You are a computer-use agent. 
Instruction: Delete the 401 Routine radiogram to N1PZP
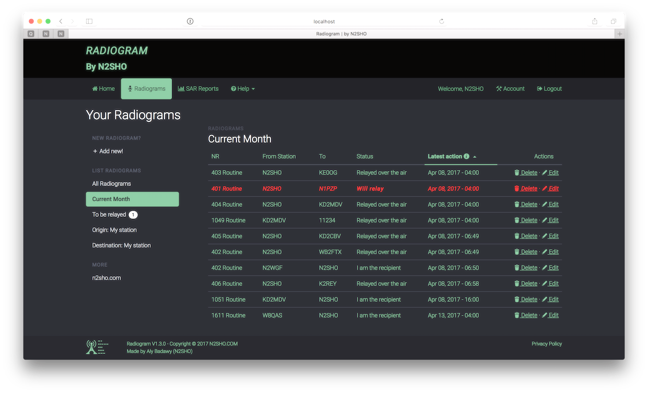pyautogui.click(x=526, y=189)
